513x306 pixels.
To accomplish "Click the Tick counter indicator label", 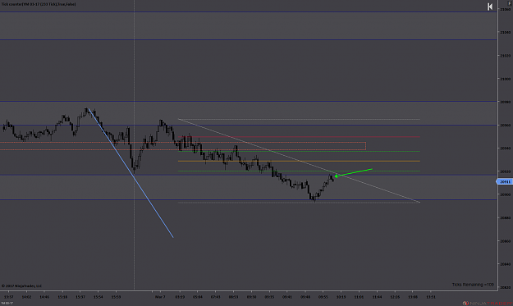I will tap(39, 4).
